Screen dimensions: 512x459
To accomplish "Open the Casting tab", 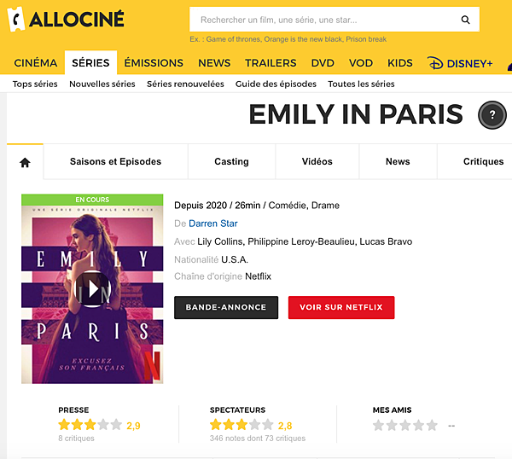I will pyautogui.click(x=231, y=162).
